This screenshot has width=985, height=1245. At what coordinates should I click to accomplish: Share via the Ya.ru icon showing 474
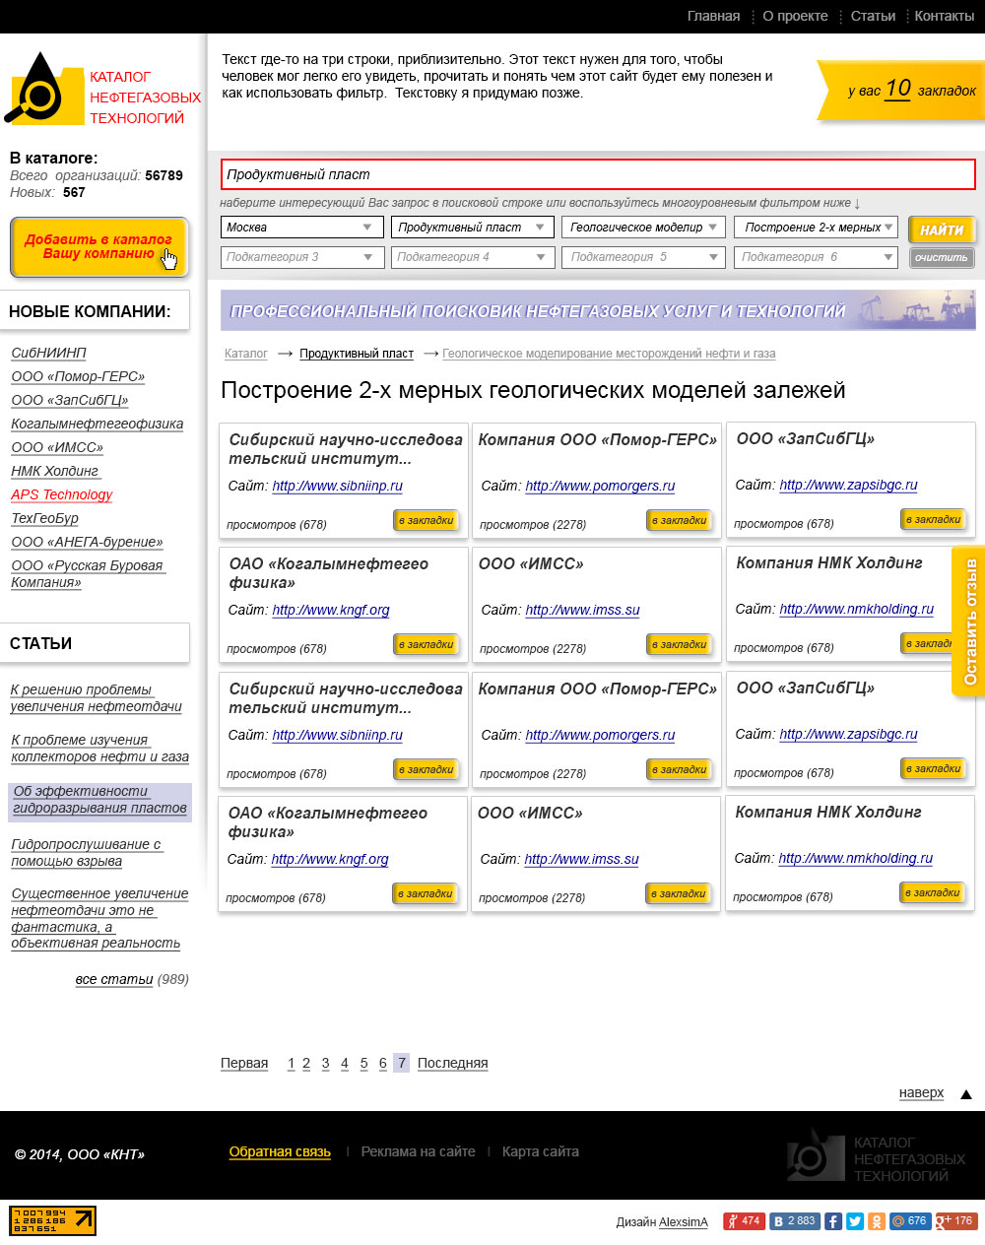coord(744,1221)
